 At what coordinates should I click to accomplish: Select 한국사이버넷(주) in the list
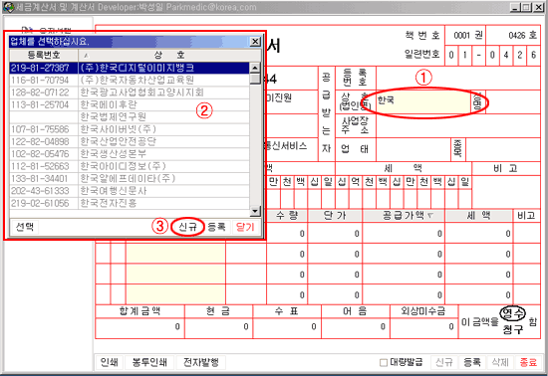click(130, 129)
